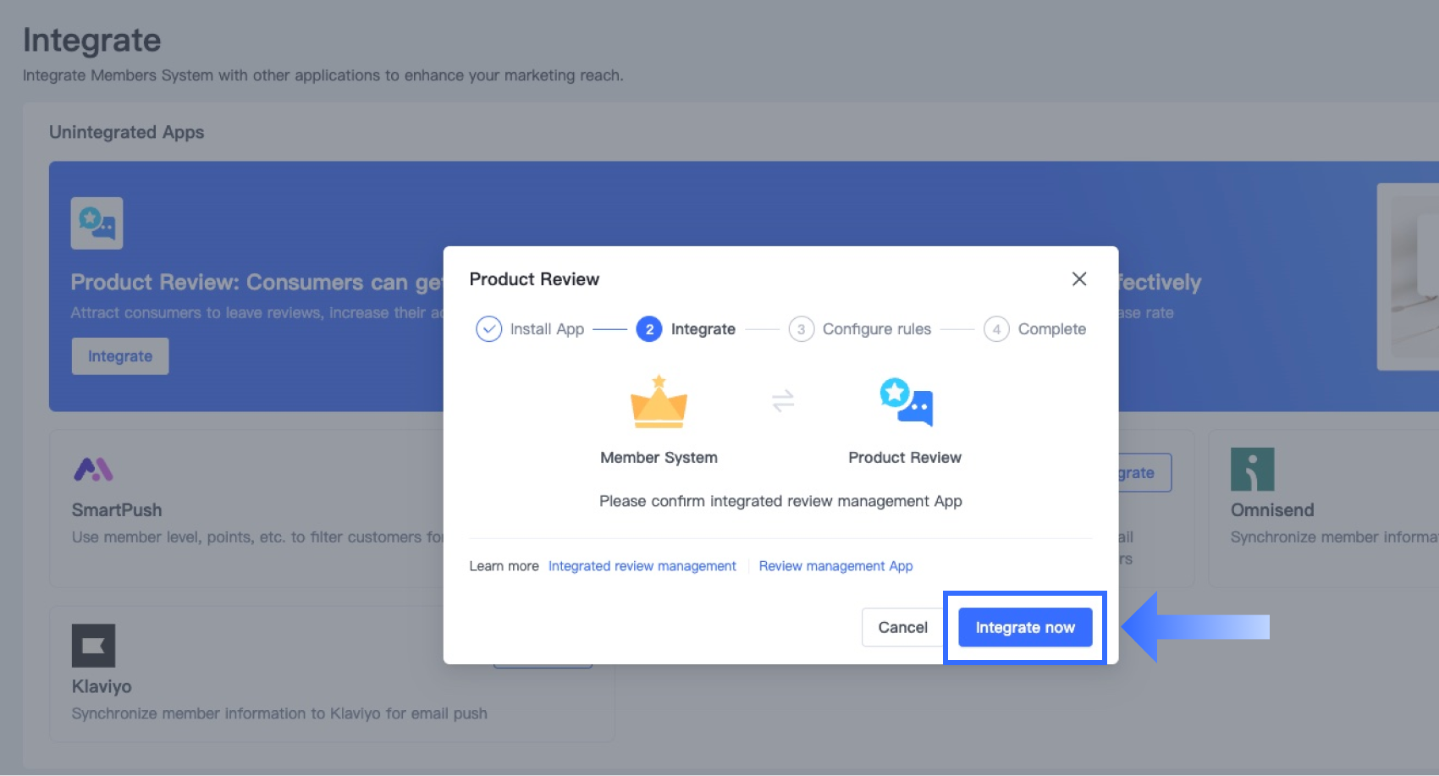This screenshot has height=776, width=1439.
Task: Open the Review management App link
Action: 835,566
